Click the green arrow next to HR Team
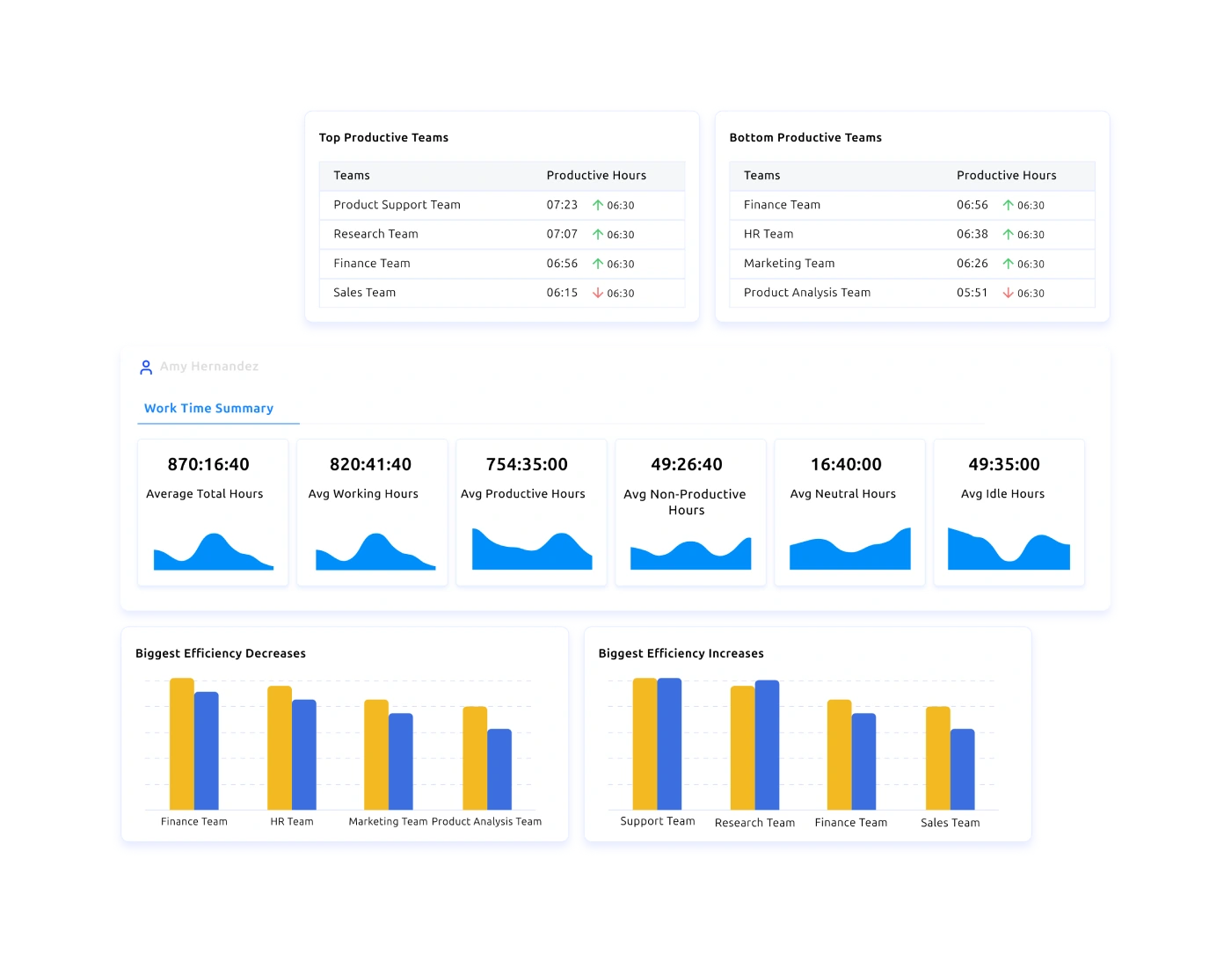The width and height of the screenshot is (1231, 953). (1009, 234)
